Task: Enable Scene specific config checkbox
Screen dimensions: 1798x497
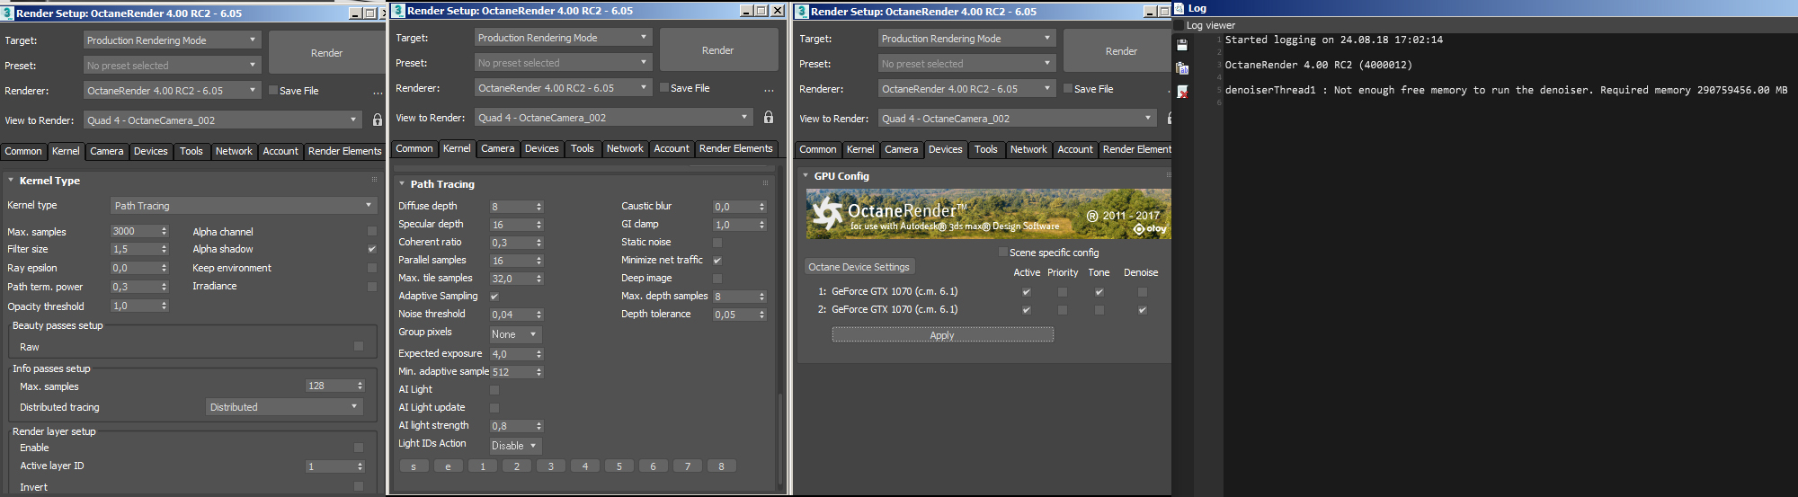Action: click(1003, 253)
